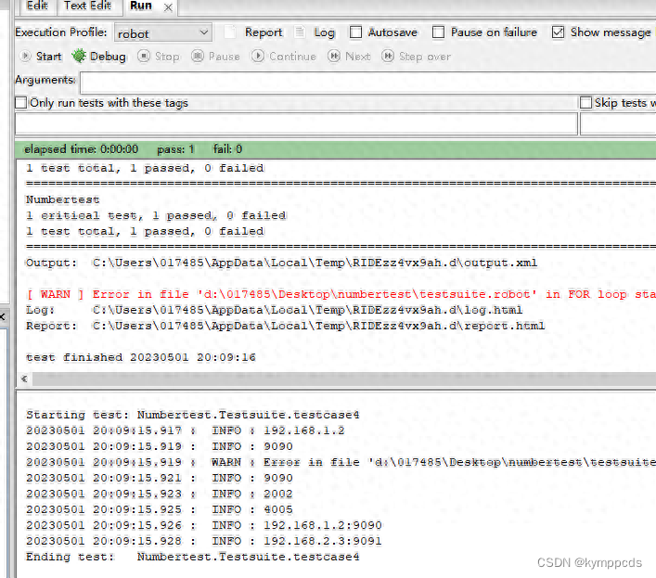
Task: Toggle the Show message checkbox
Action: [558, 32]
